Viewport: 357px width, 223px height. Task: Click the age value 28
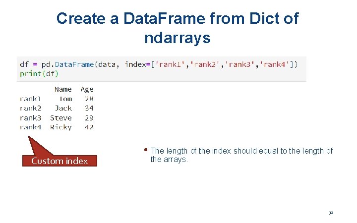coord(89,99)
